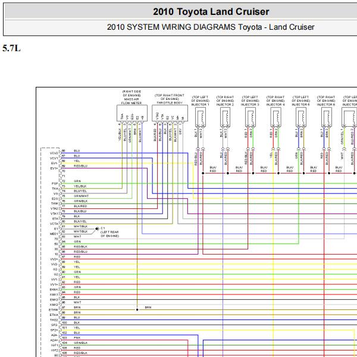Click the PSP terminal label
357x357 pixels.
[55, 183]
